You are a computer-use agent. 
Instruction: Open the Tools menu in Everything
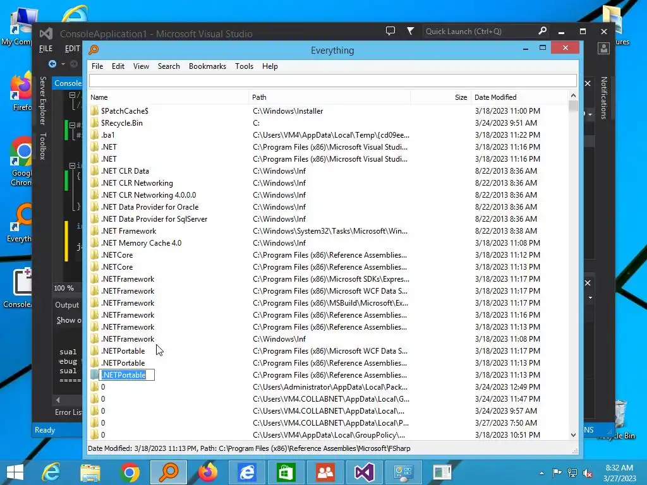(x=245, y=66)
